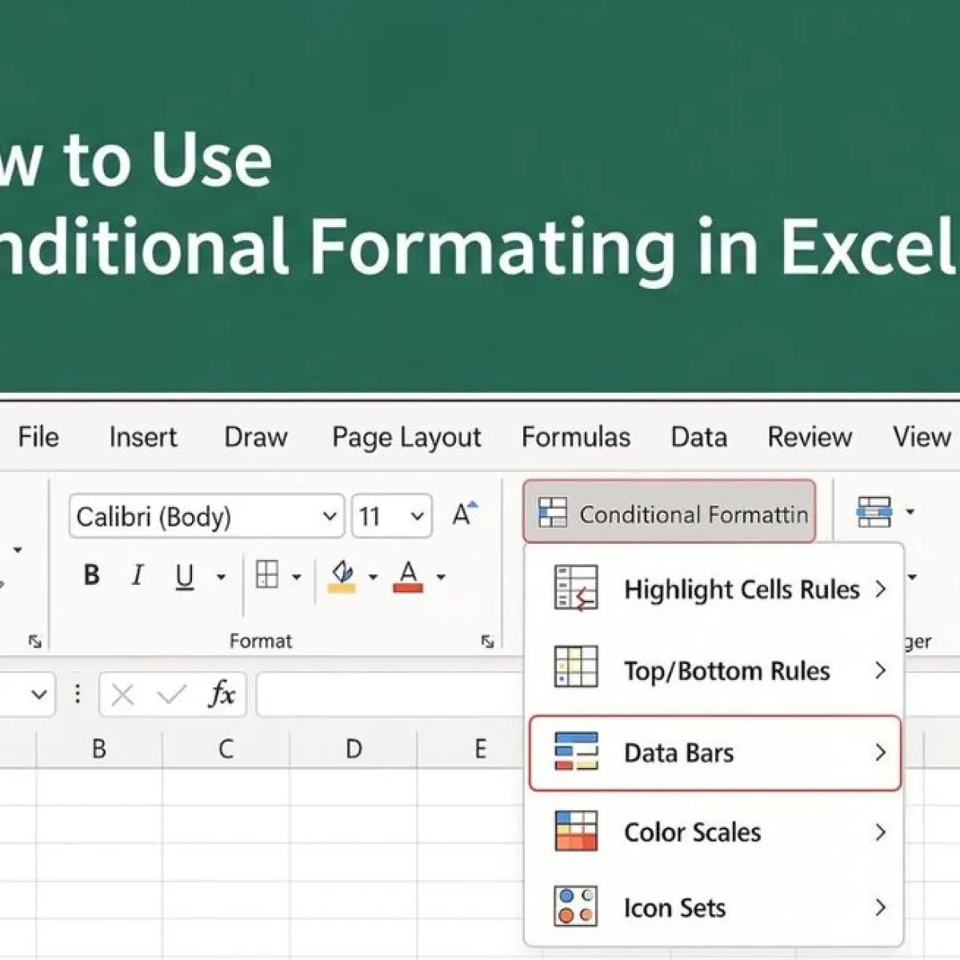Expand the fill color dropdown arrow

[x=372, y=577]
